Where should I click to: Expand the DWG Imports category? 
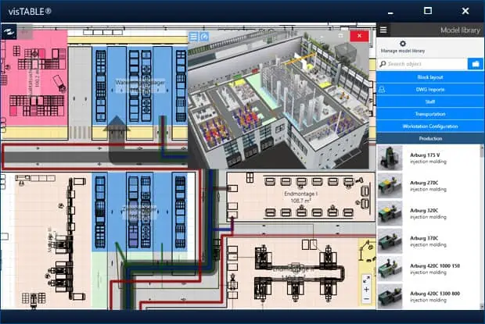coord(430,90)
